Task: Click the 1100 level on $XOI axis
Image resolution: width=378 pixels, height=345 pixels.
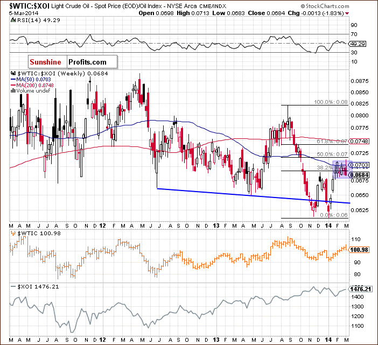Action: (x=358, y=326)
